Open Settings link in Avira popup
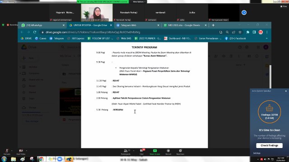The image size is (289, 162). [x=256, y=153]
